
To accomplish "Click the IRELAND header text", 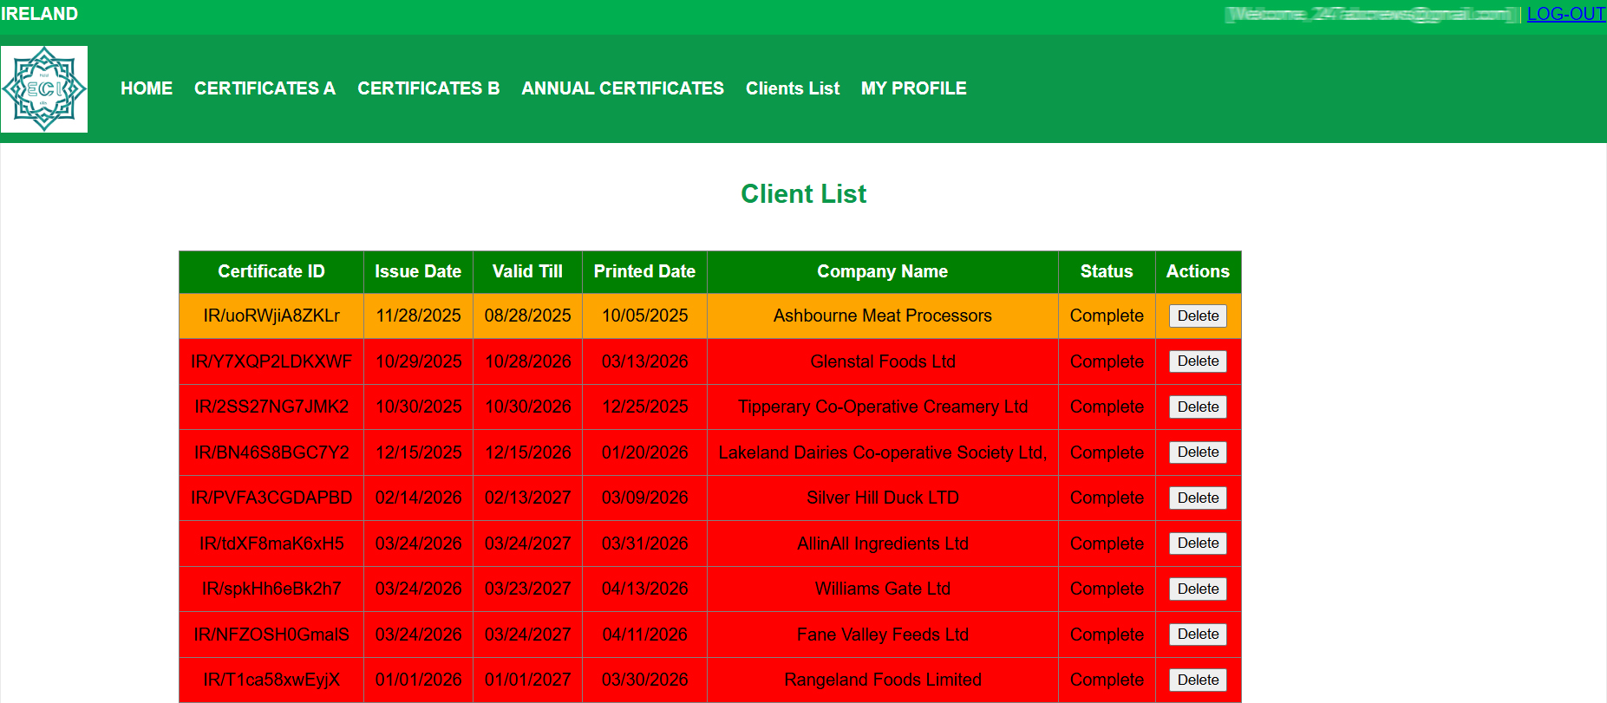I will tap(39, 14).
